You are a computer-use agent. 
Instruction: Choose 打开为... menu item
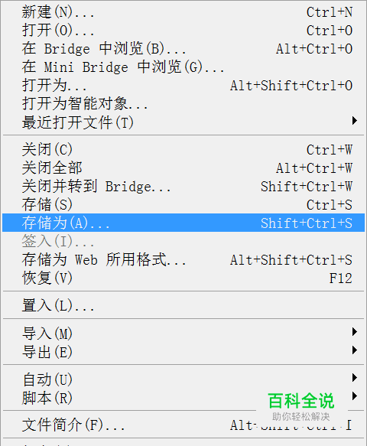click(183, 86)
